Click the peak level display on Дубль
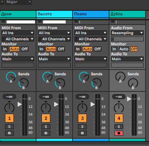Image resolution: width=149 pixels, height=146 pixels. pos(119,97)
